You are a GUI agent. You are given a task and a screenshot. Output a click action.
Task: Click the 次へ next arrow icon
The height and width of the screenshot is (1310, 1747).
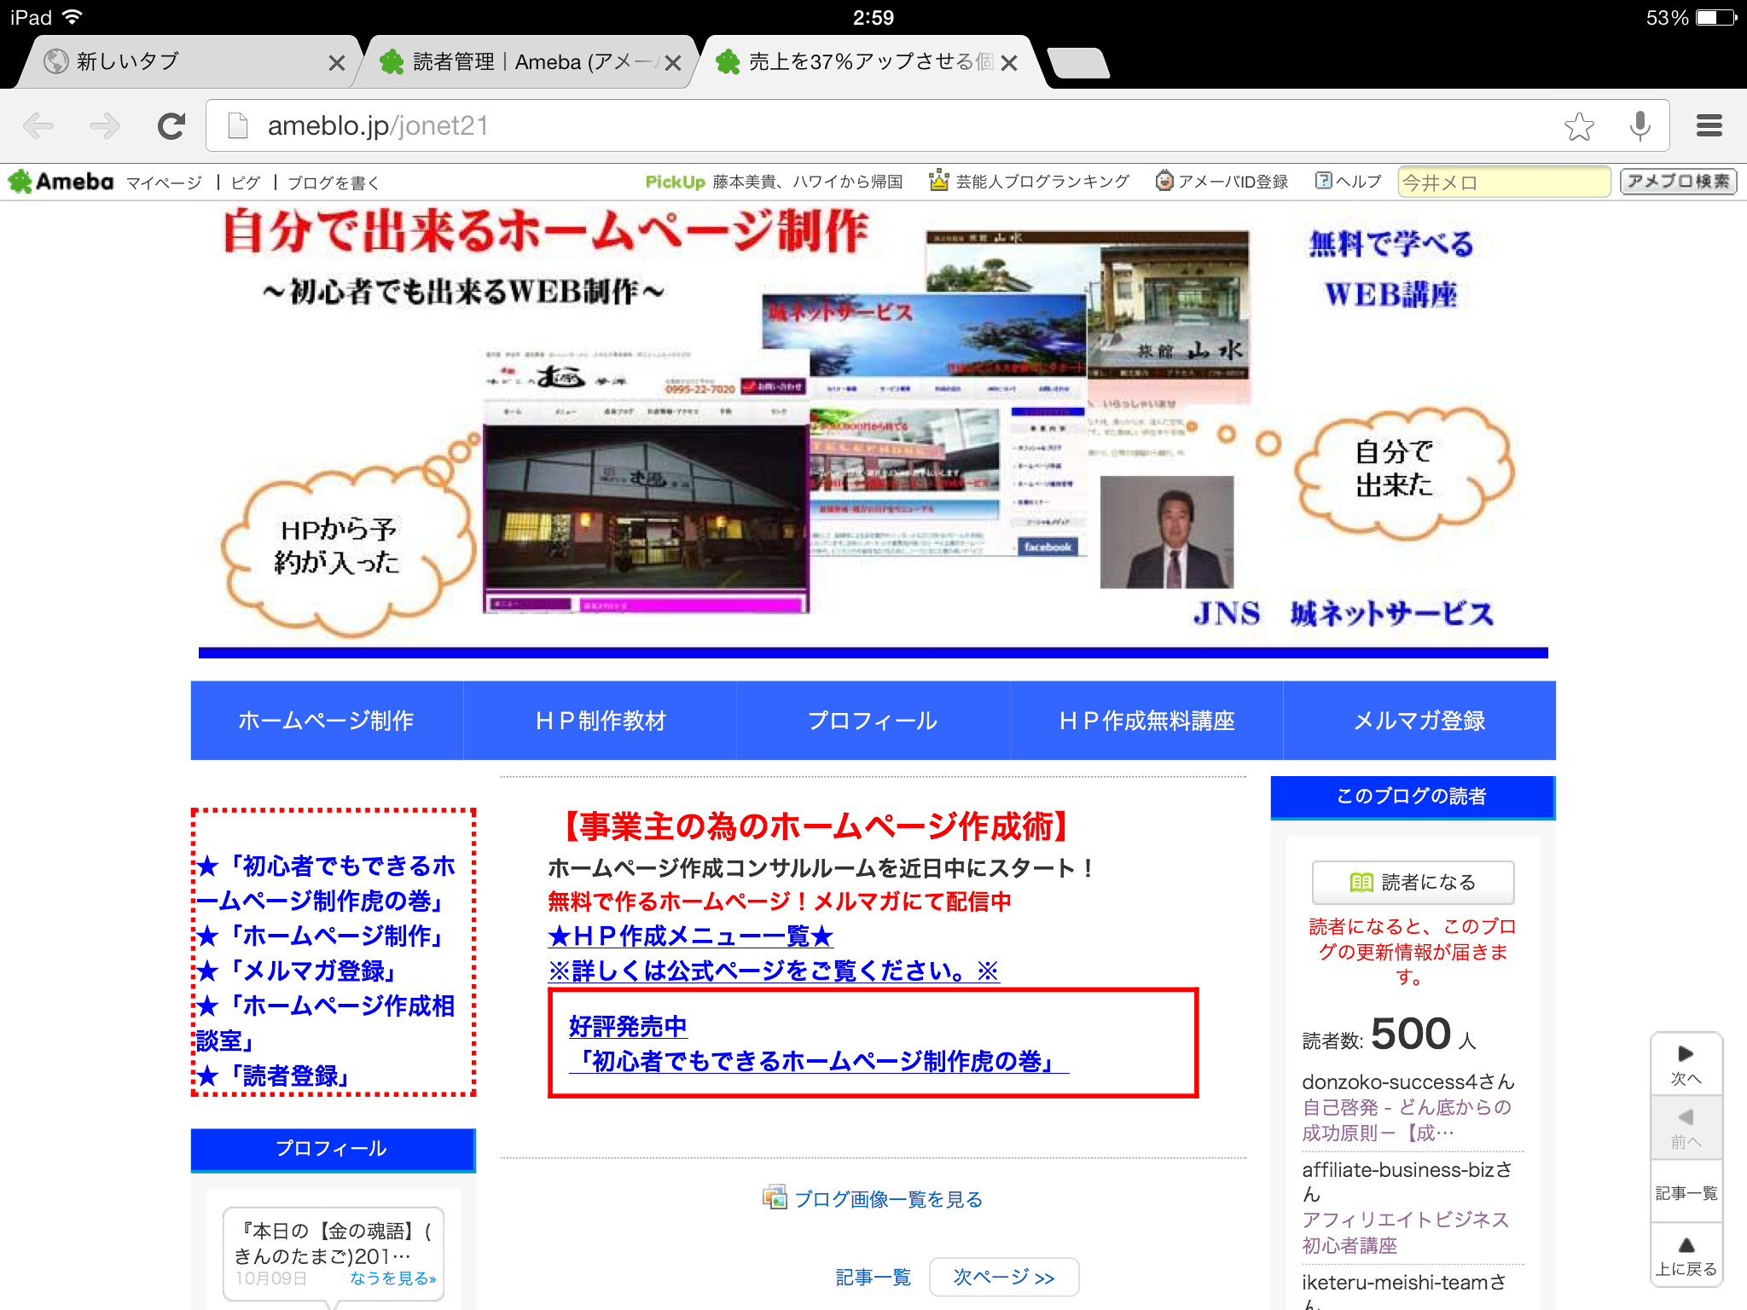(x=1686, y=1064)
